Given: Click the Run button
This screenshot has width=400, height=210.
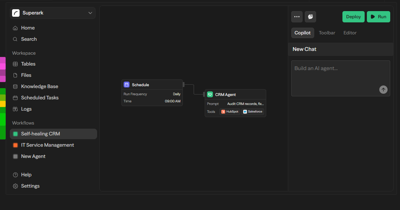Looking at the screenshot, I should point(378,17).
